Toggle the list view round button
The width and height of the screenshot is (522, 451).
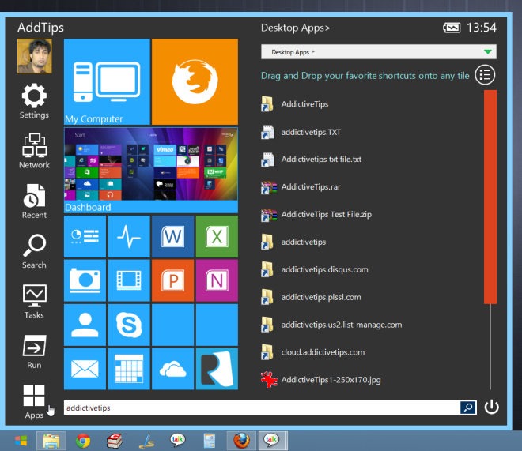click(x=485, y=75)
